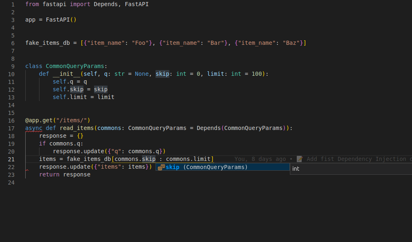Click line number 21 in the gutter
Screen dimensions: 412x242
pyautogui.click(x=11, y=159)
